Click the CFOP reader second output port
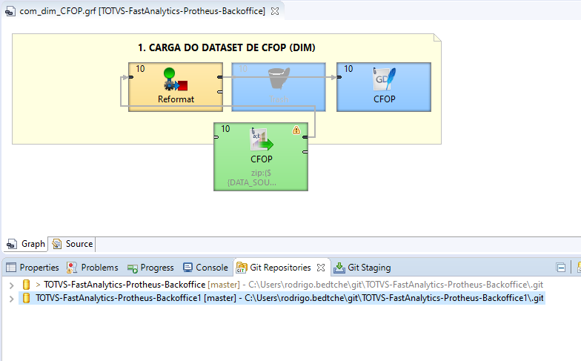Screen dimensions: 581x361 tap(305, 152)
